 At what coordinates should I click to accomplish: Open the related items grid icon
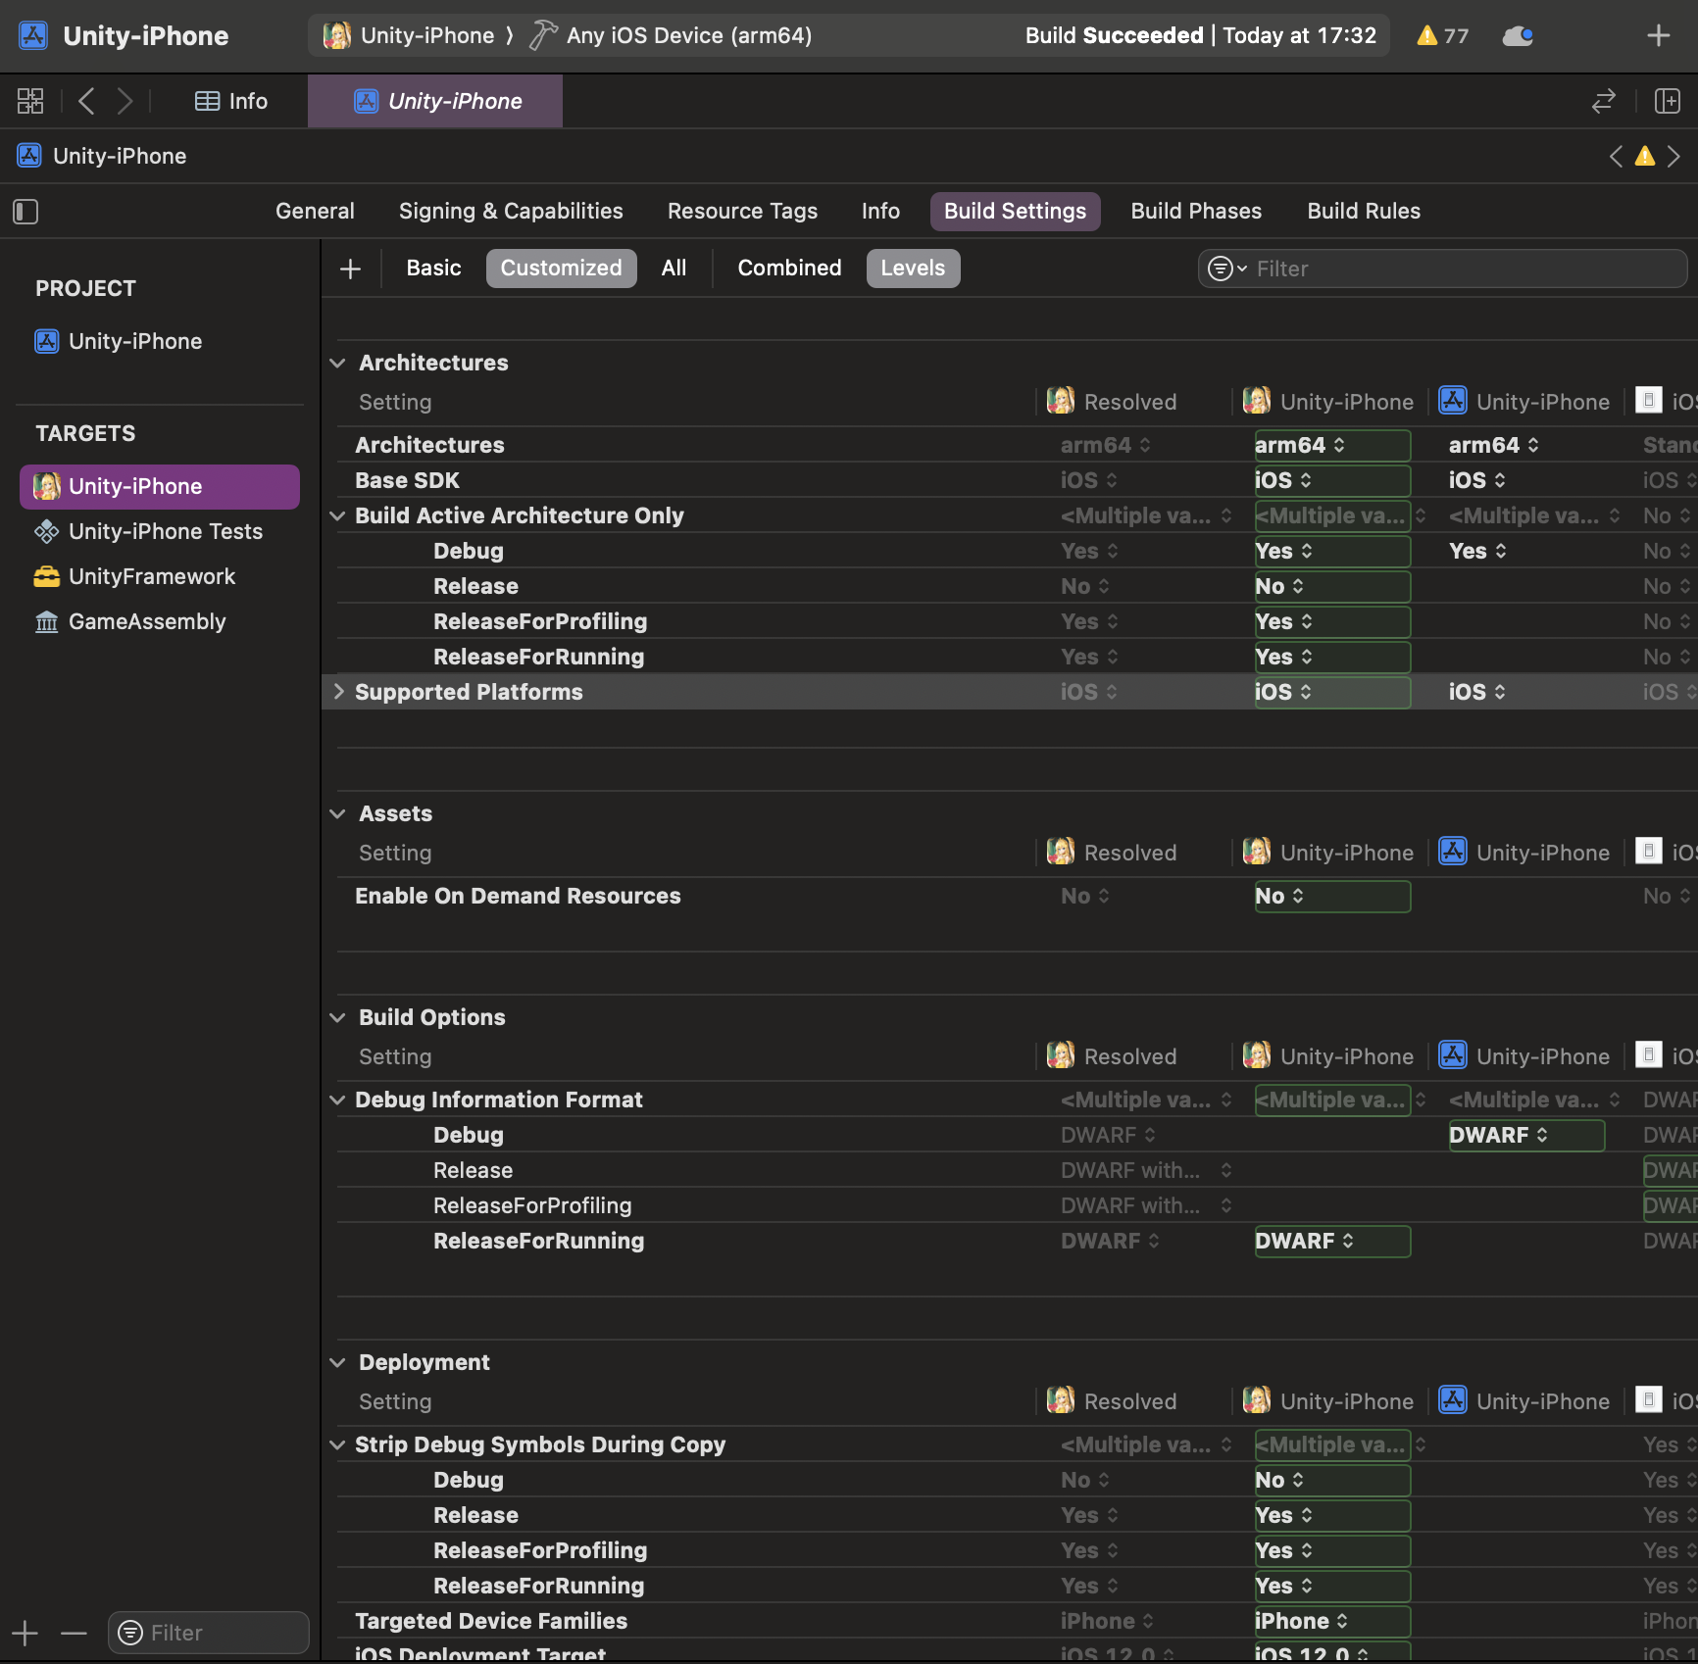coord(30,101)
